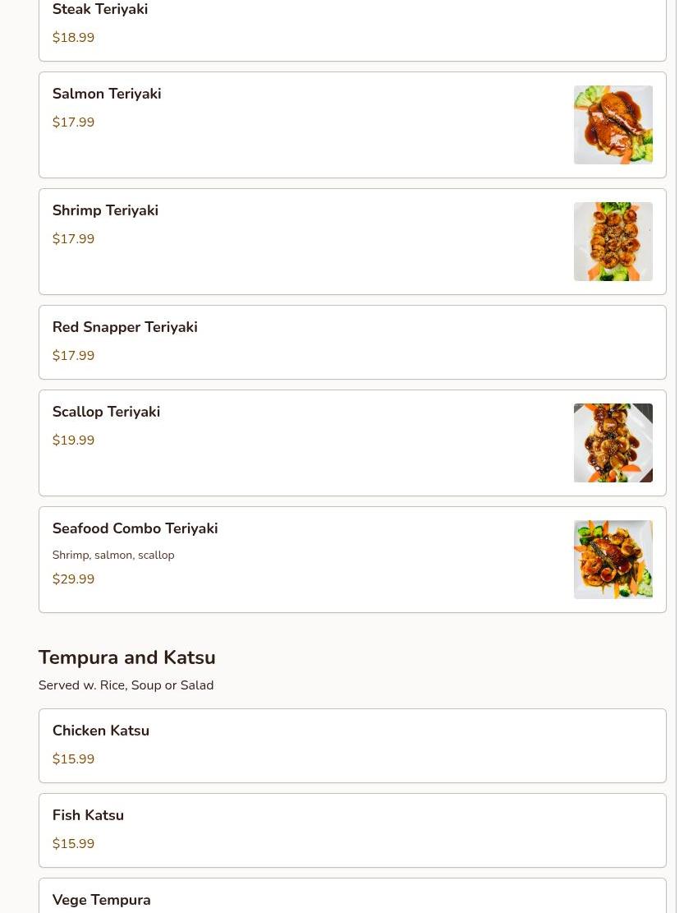The image size is (693, 913).
Task: Choose the Seafood Combo Teriyaki title
Action: click(135, 528)
